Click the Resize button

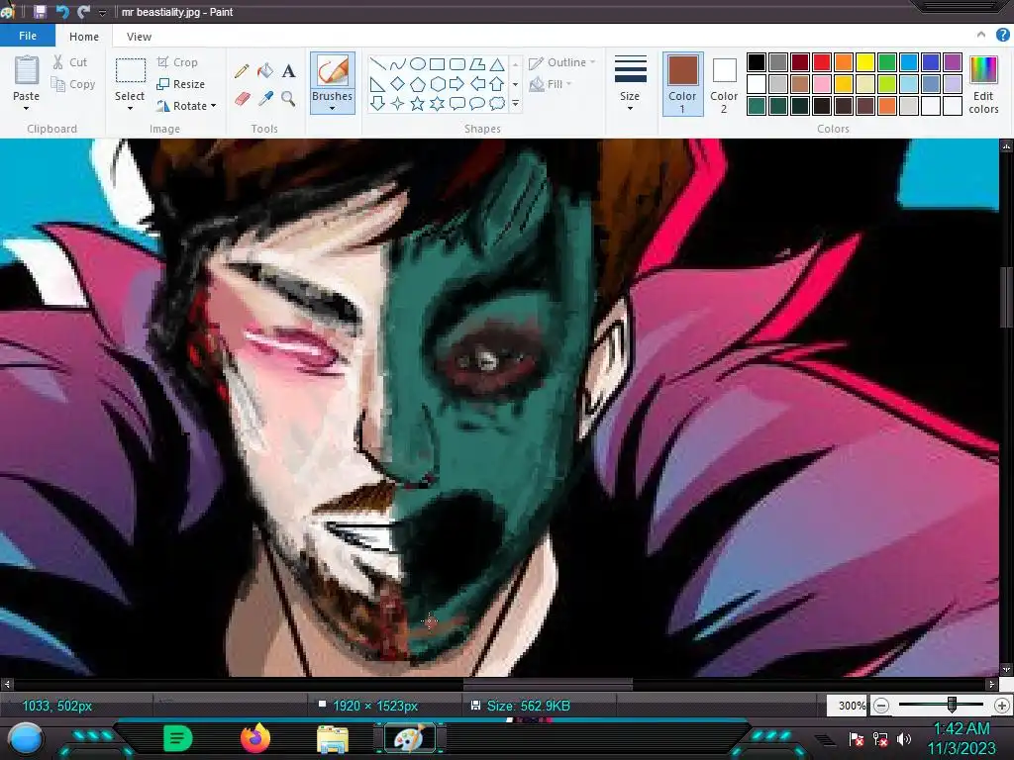click(x=181, y=84)
